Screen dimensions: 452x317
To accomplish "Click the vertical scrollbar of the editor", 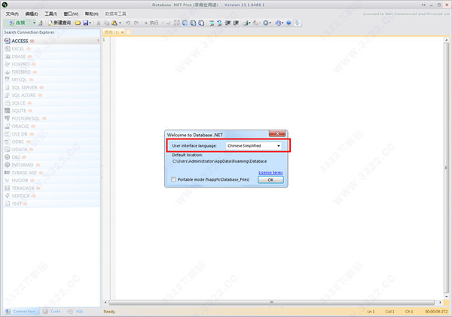I will click(x=447, y=168).
